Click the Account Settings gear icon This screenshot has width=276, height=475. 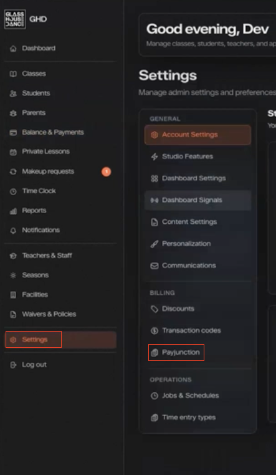155,135
